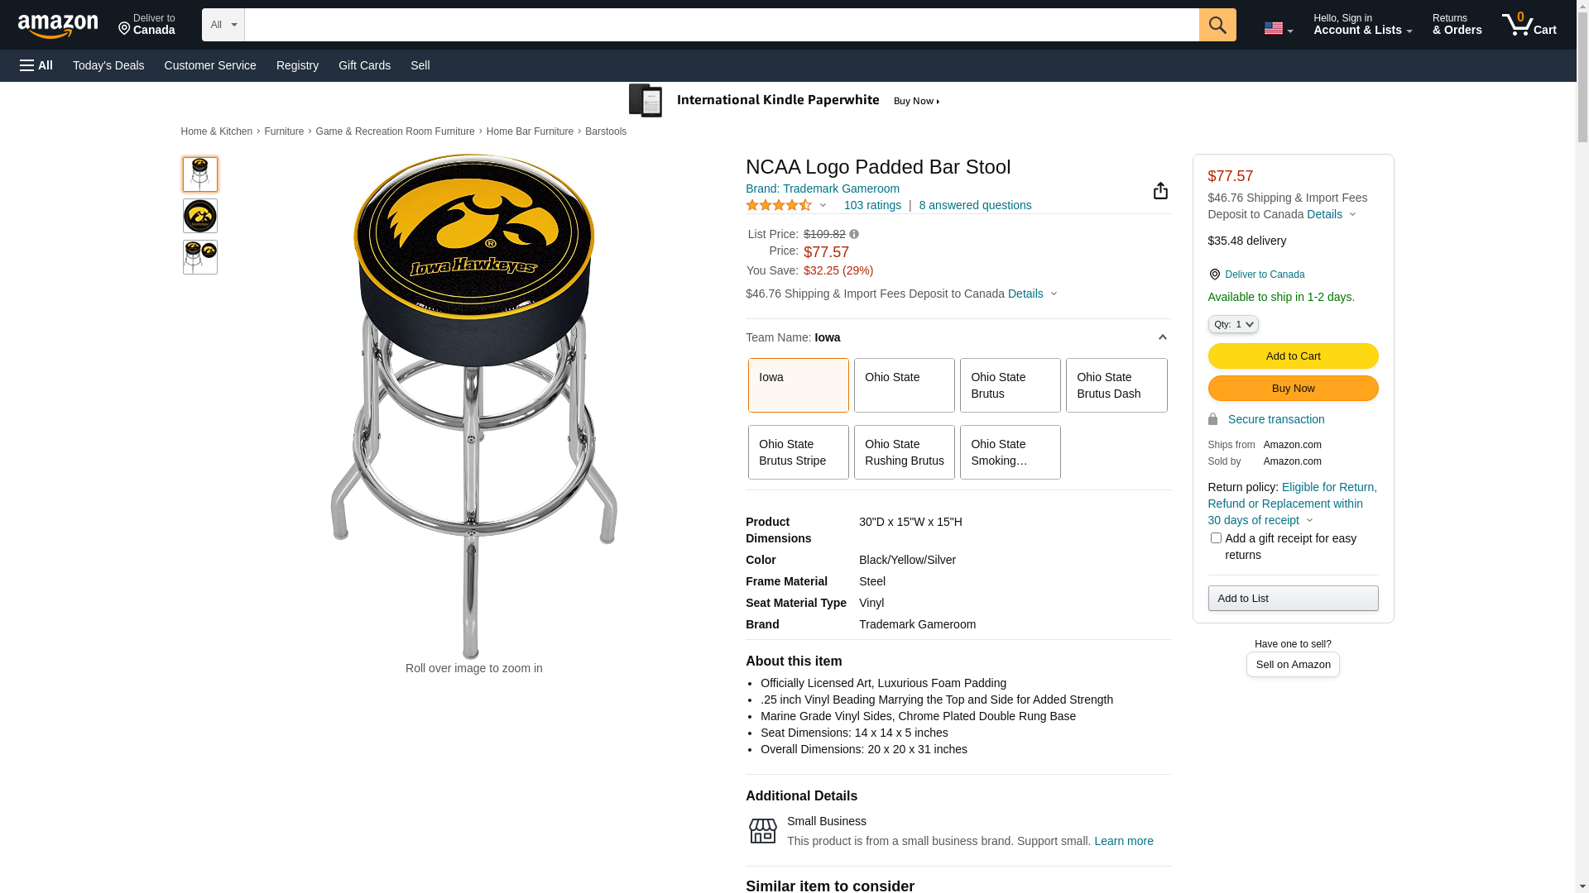Image resolution: width=1589 pixels, height=893 pixels.
Task: Click the search magnifier button
Action: 1217,25
